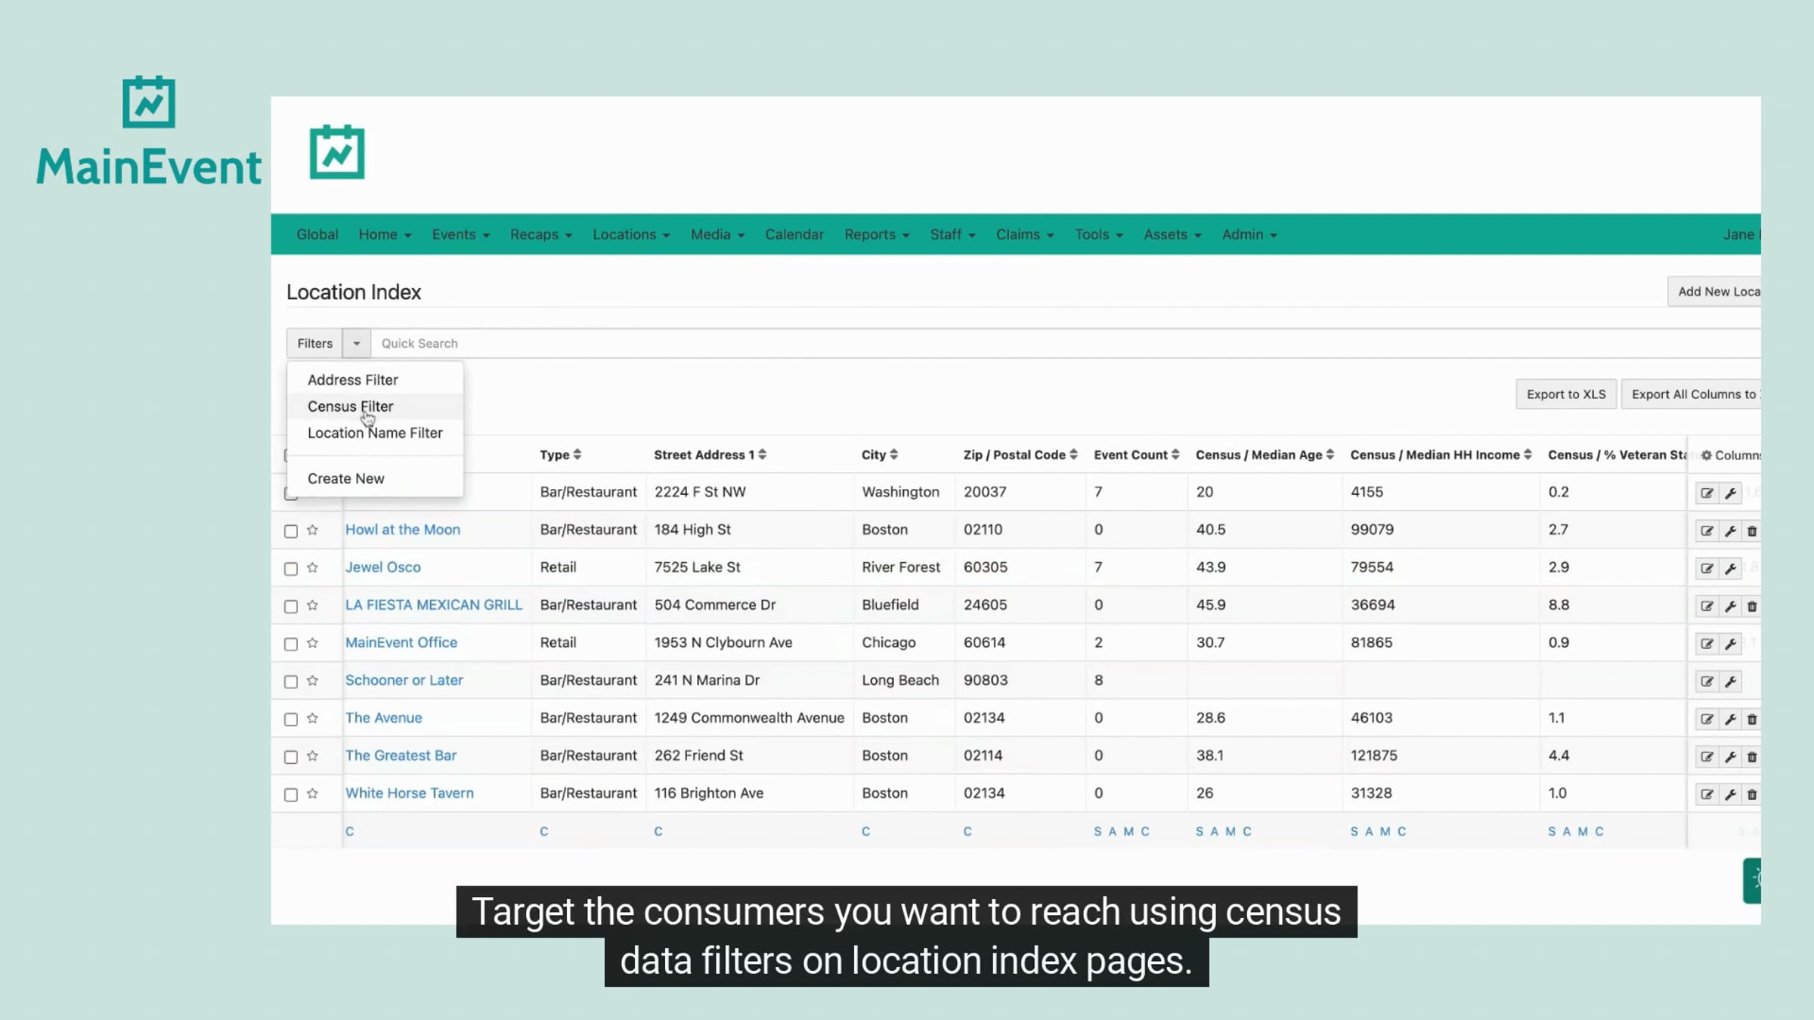Open the Howl at the Moon location link
Viewport: 1814px width, 1020px height.
point(403,530)
